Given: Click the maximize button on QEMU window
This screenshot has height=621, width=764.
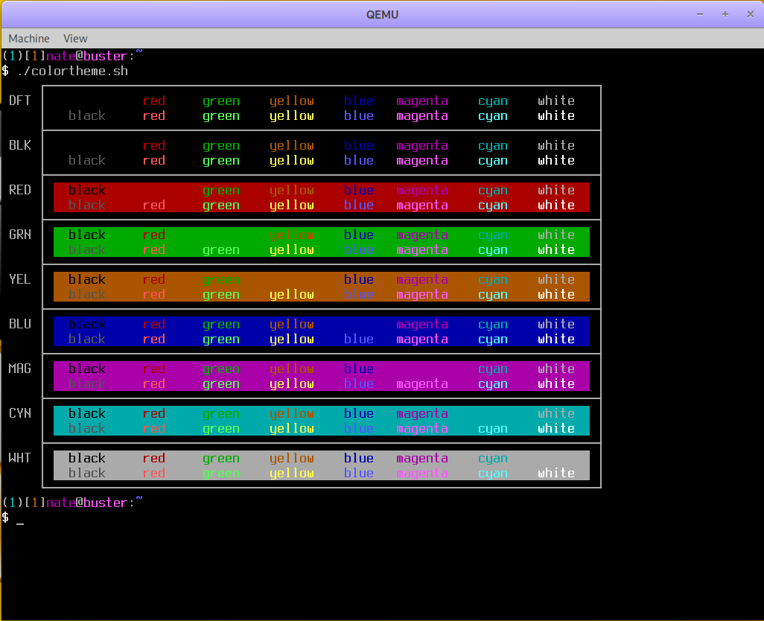Looking at the screenshot, I should coord(725,13).
